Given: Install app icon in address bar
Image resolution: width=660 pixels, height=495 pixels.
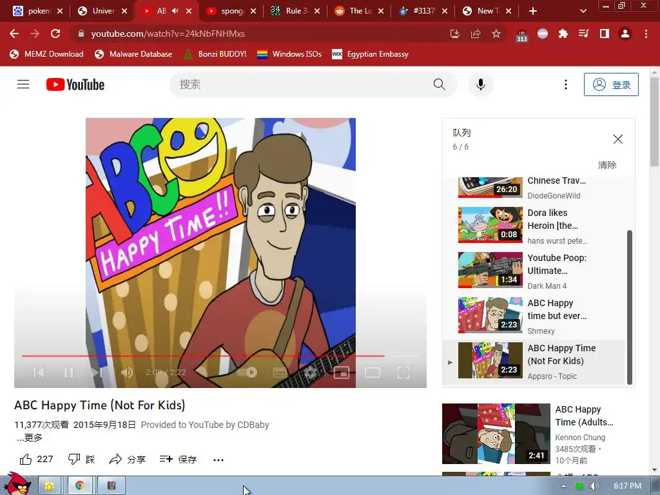Looking at the screenshot, I should [x=454, y=34].
